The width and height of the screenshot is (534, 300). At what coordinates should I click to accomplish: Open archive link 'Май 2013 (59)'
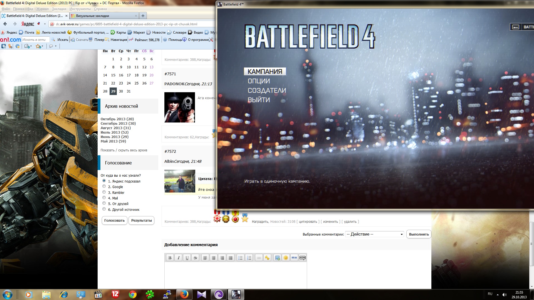coord(113,141)
